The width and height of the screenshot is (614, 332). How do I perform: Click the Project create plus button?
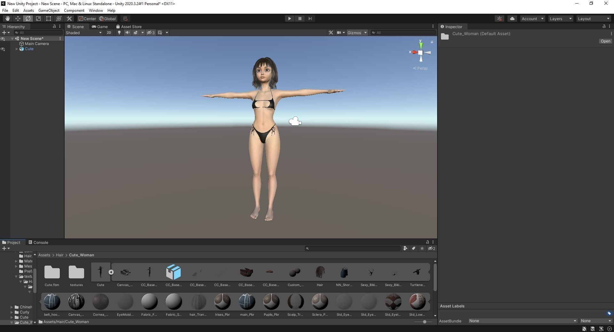[6, 248]
